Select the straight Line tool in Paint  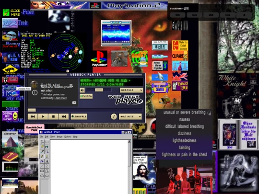42,166
